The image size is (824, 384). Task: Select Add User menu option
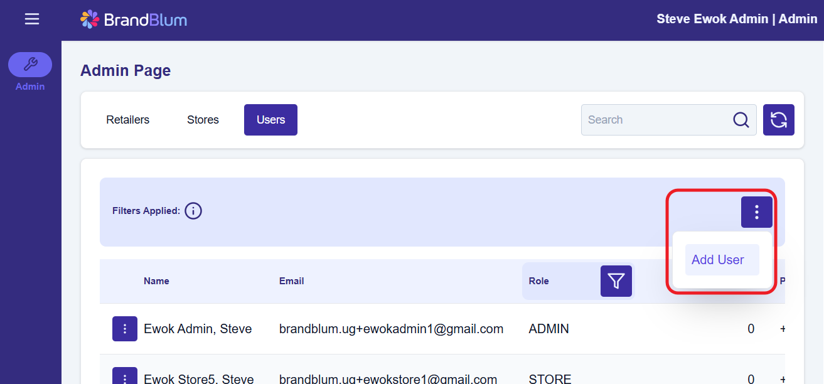click(x=722, y=260)
